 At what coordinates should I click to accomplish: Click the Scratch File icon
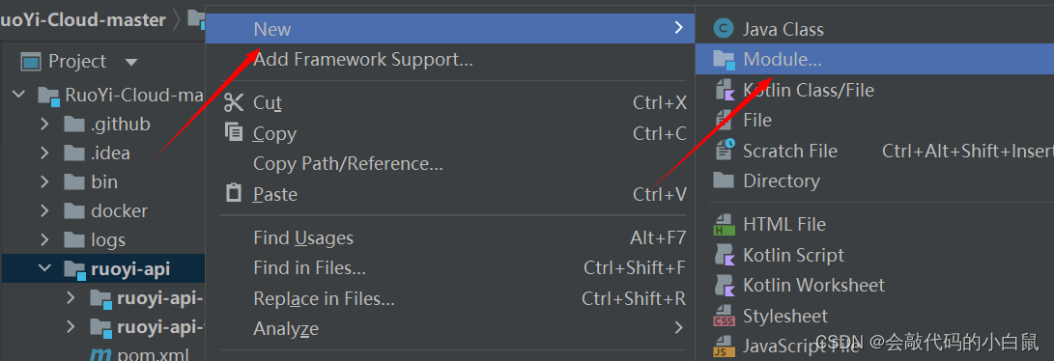pyautogui.click(x=724, y=151)
